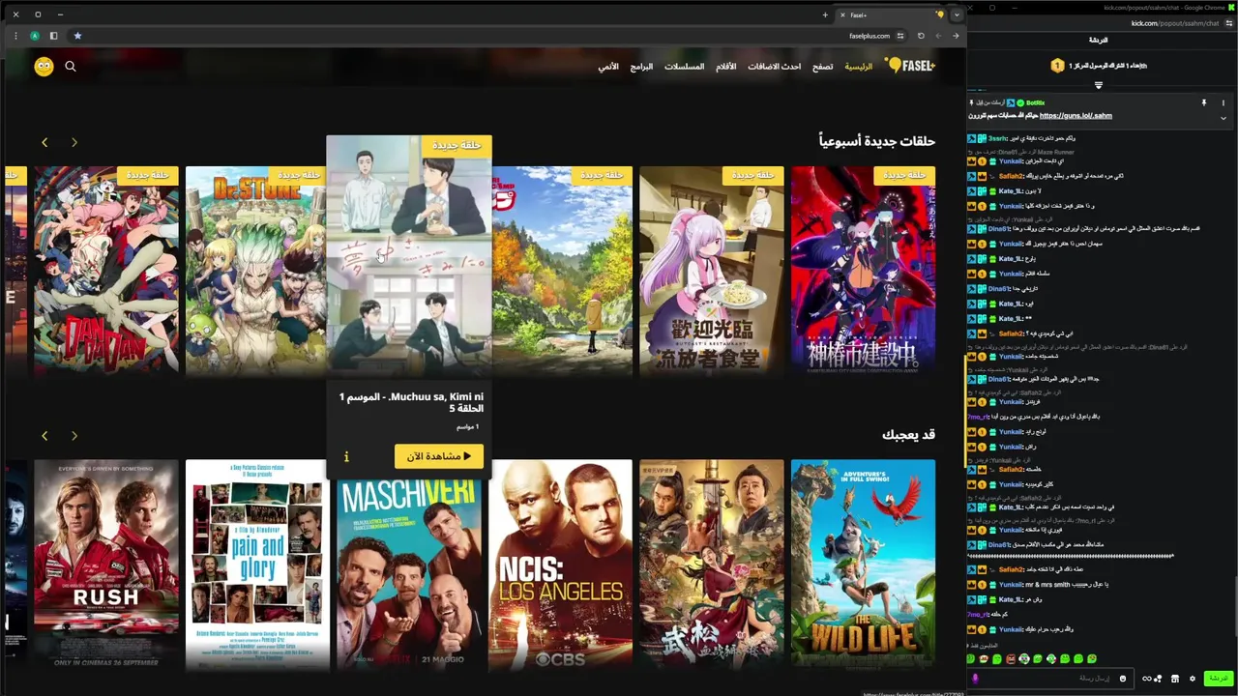Open the Dan Da Dan poster

[106, 270]
